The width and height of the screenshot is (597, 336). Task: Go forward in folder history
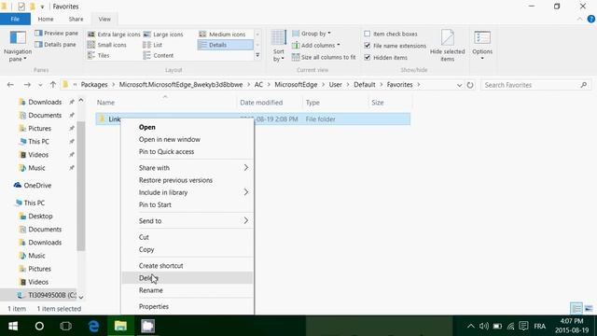(27, 85)
